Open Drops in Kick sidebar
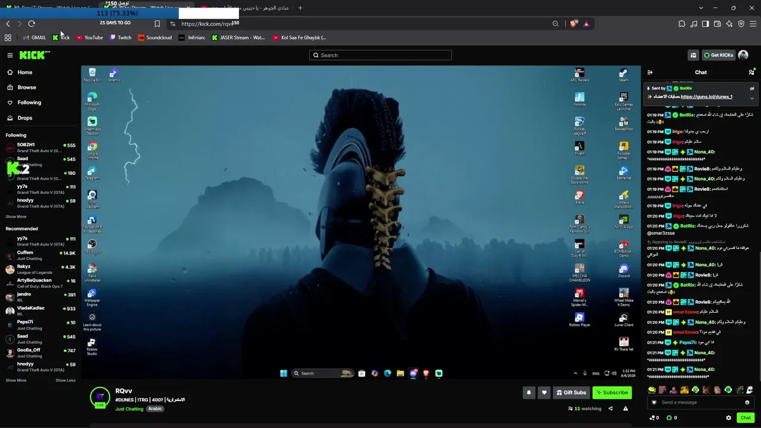The height and width of the screenshot is (428, 761). coord(25,118)
